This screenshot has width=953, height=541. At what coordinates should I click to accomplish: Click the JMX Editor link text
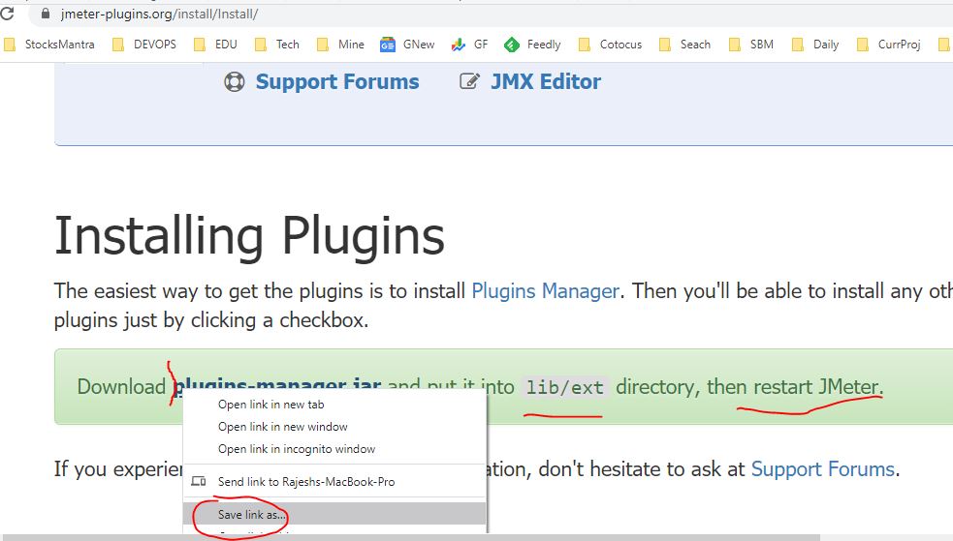tap(545, 82)
